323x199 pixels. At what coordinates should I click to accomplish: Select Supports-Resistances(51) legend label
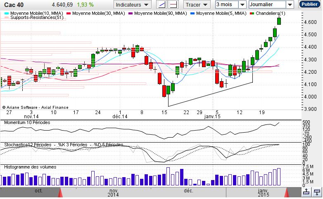click(x=37, y=17)
